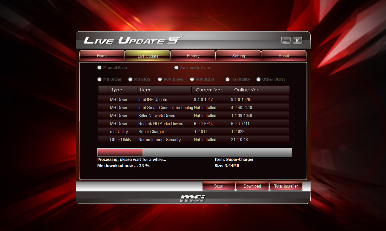Click the Download button
The image size is (386, 231).
pyautogui.click(x=252, y=186)
